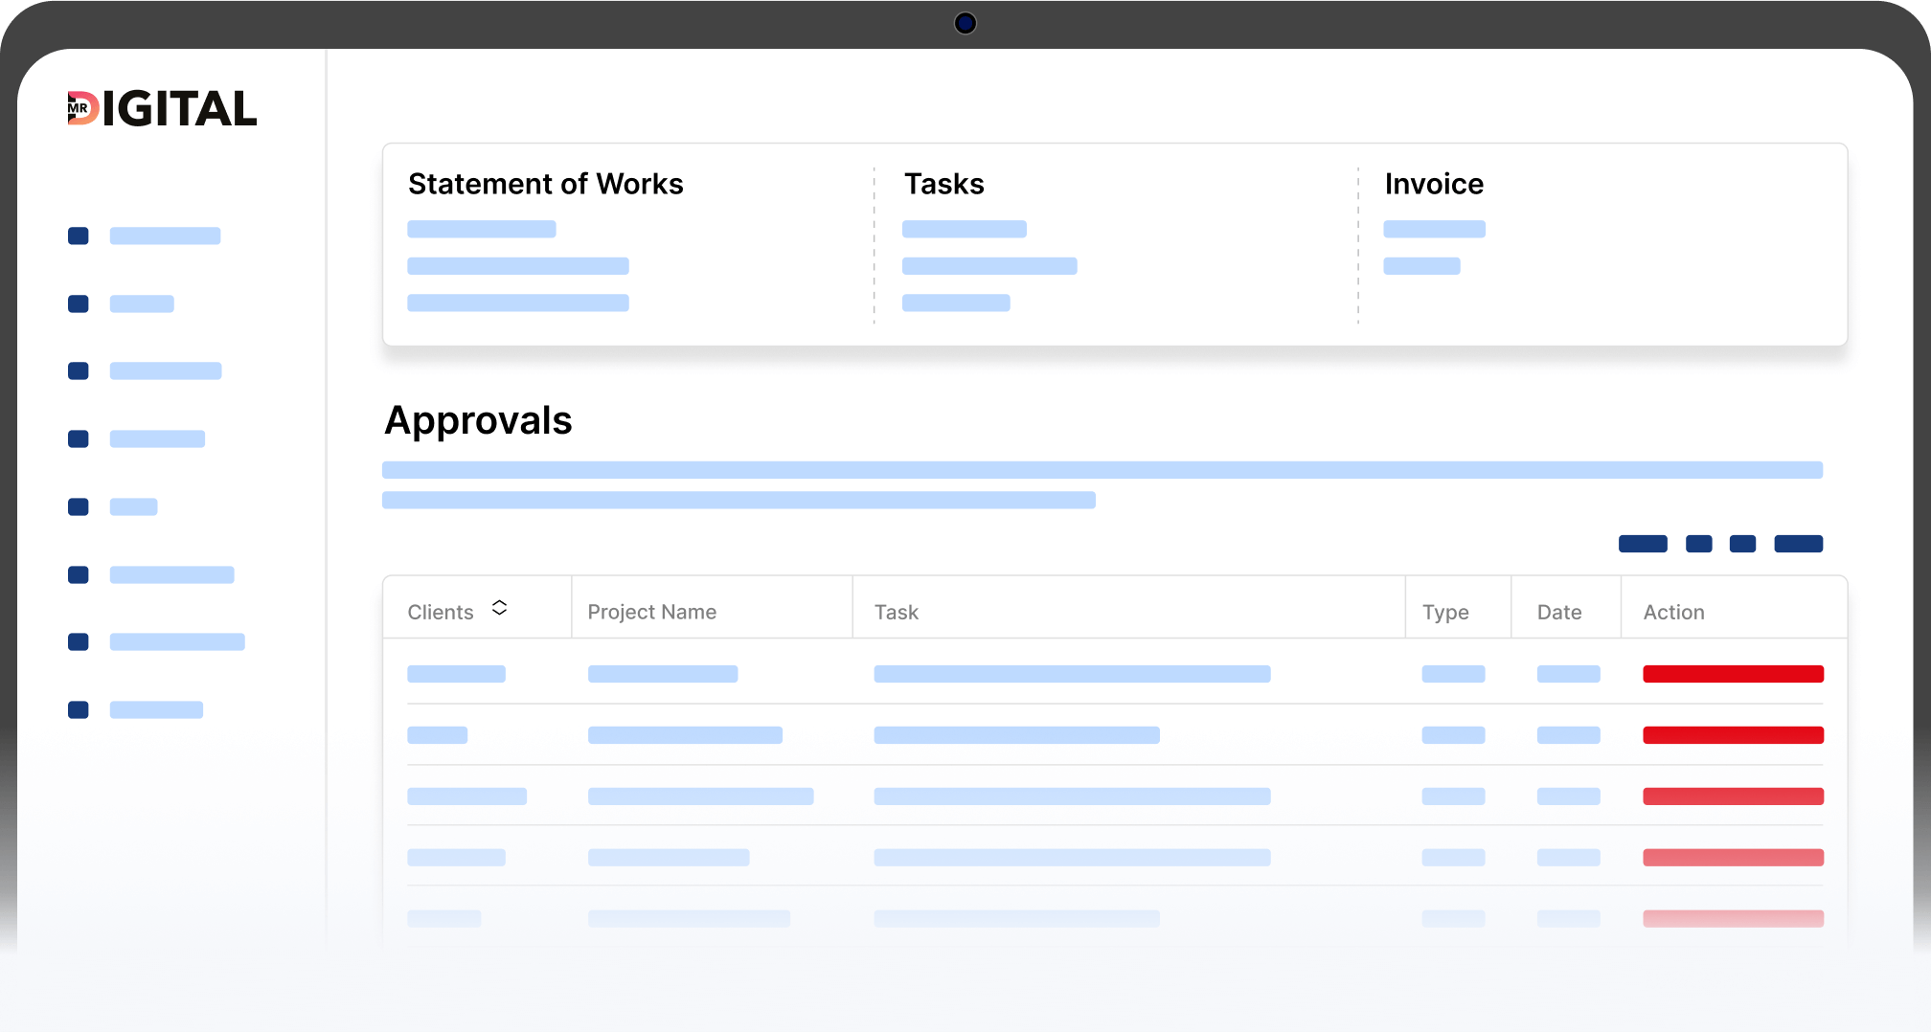
Task: Click the leftmost dark blue button above table
Action: tap(1642, 544)
